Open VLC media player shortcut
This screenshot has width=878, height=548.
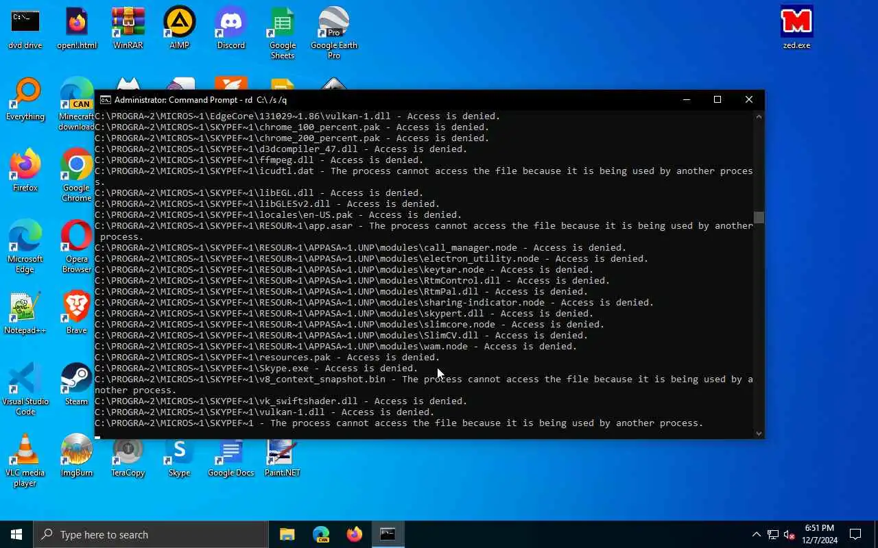pos(25,461)
